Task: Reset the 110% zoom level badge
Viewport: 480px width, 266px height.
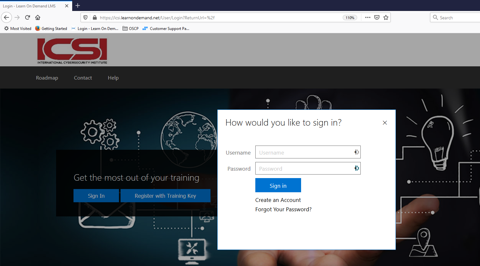Action: pos(350,18)
